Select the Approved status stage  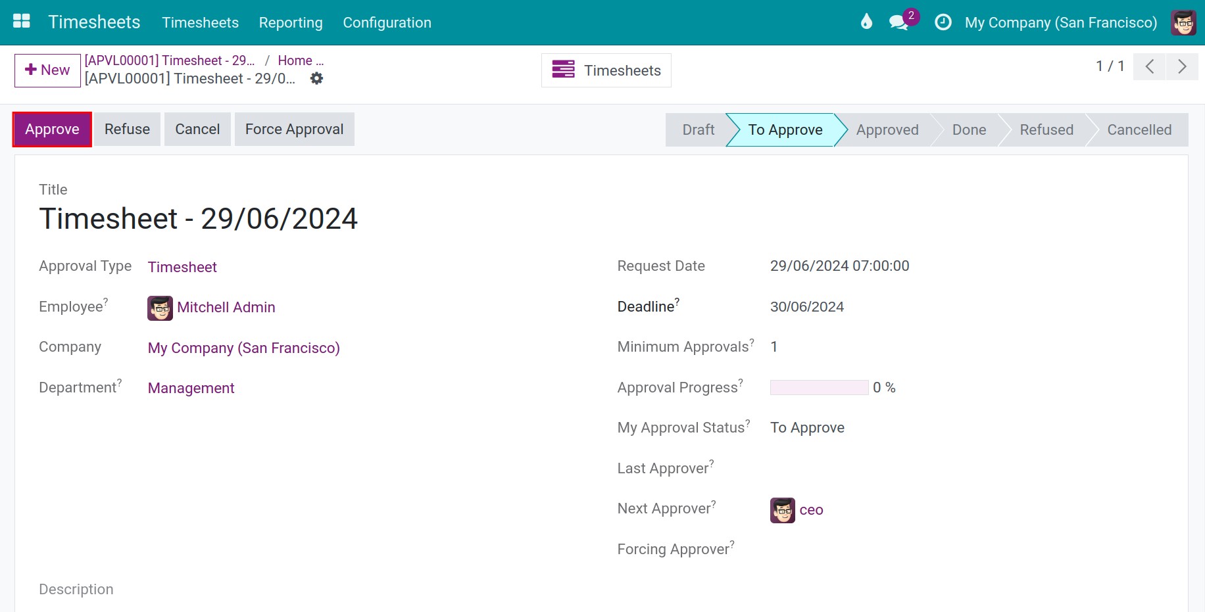(x=887, y=130)
